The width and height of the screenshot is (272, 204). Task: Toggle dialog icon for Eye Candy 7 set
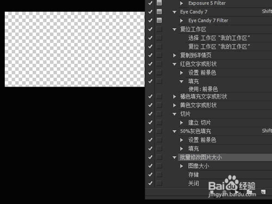coord(159,11)
